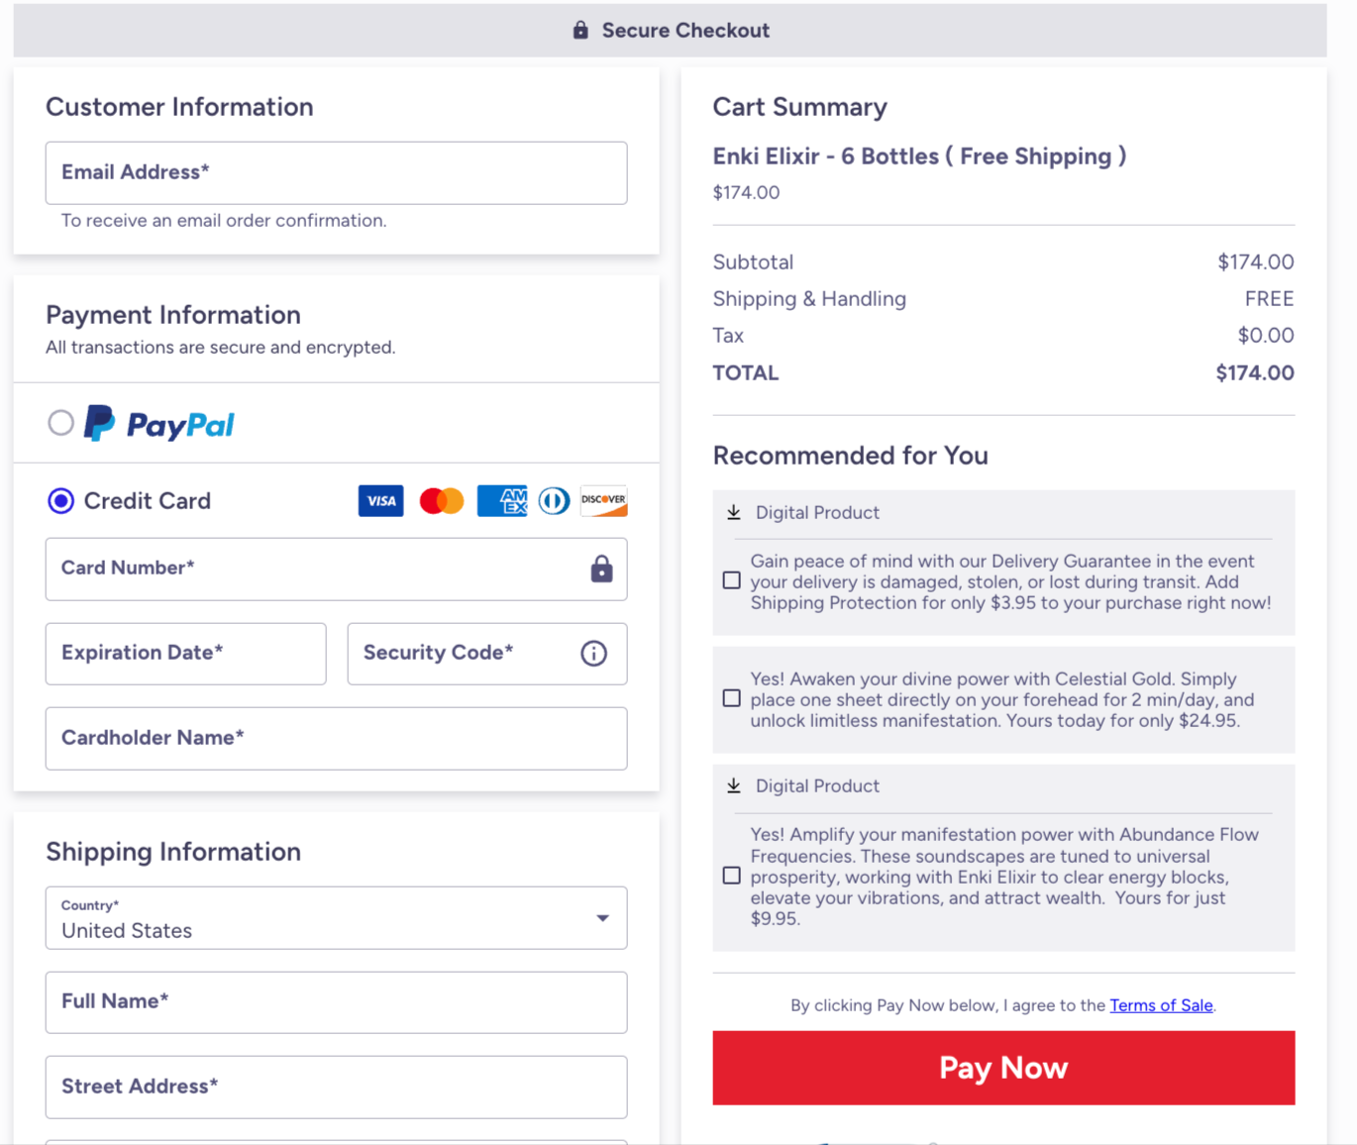The height and width of the screenshot is (1145, 1357).
Task: Click the American Express icon
Action: tap(502, 501)
